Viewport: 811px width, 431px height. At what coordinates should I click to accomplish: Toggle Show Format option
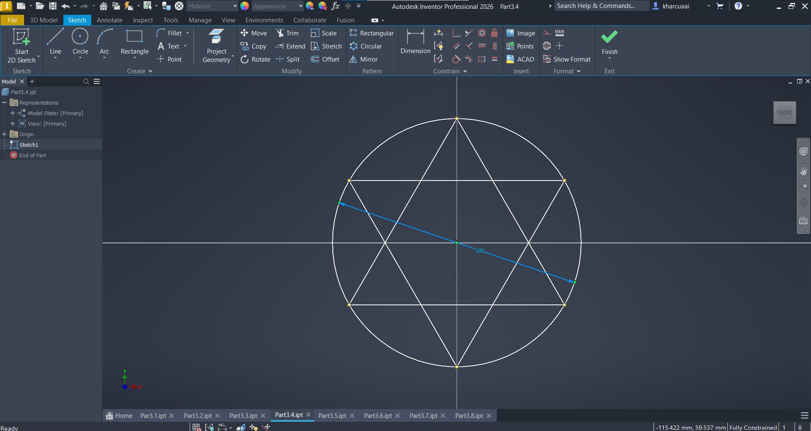coord(567,59)
